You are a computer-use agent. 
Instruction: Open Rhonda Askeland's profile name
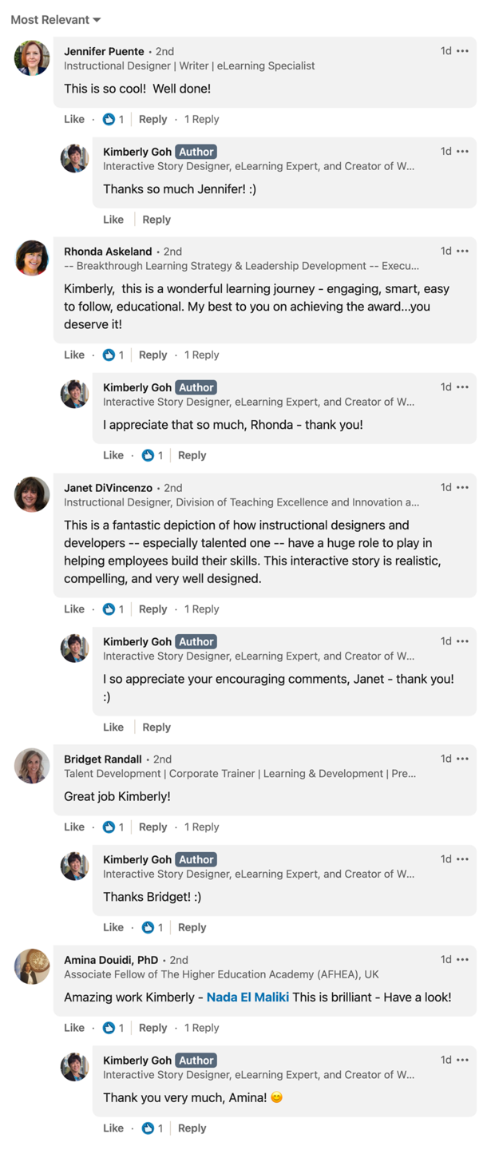coord(108,251)
